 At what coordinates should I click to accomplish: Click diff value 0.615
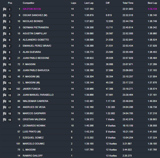click(109, 15)
